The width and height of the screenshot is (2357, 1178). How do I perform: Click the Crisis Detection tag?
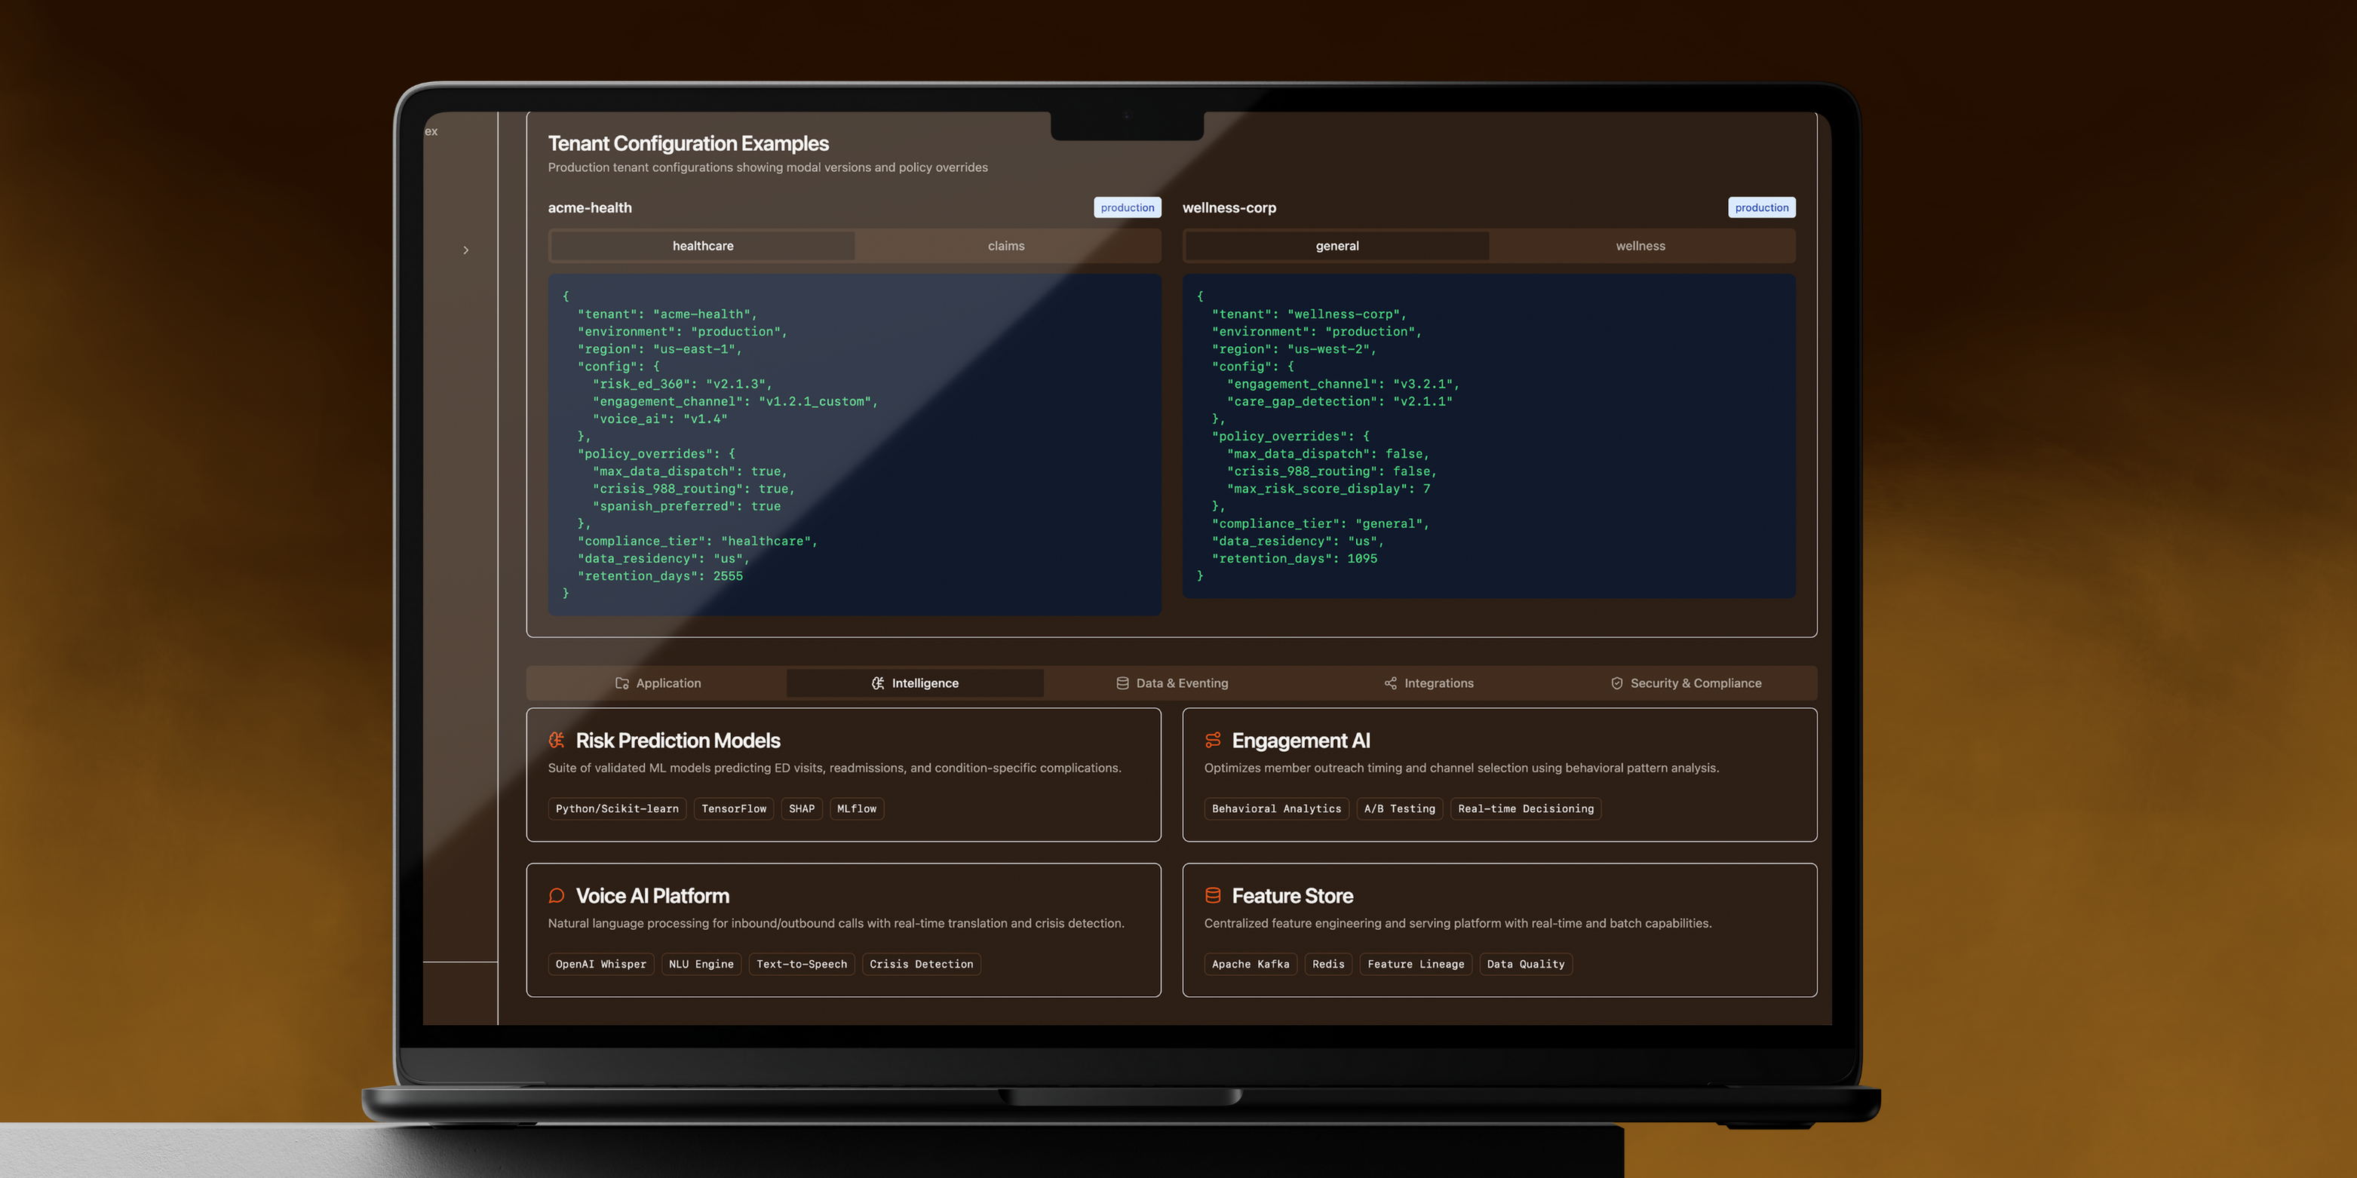pyautogui.click(x=920, y=964)
